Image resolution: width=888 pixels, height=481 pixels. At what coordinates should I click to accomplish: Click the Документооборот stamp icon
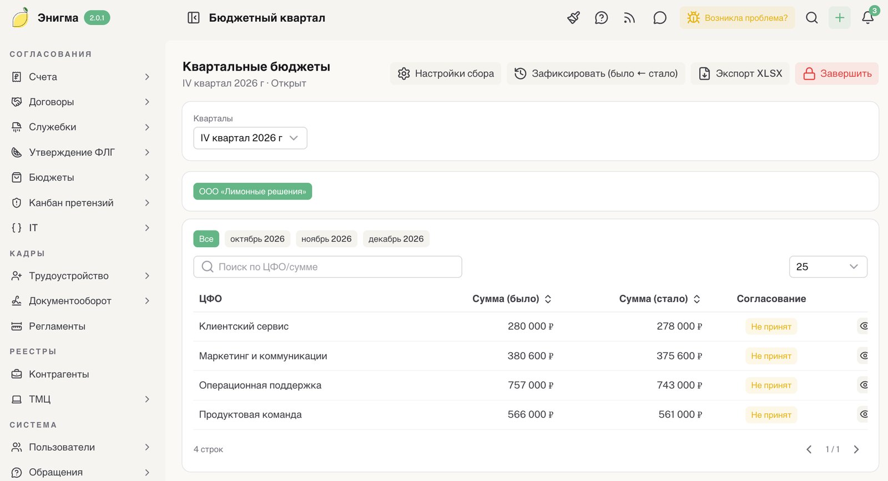click(17, 300)
